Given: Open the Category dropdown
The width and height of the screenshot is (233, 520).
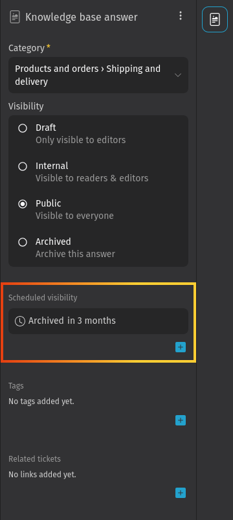Looking at the screenshot, I should [x=98, y=75].
